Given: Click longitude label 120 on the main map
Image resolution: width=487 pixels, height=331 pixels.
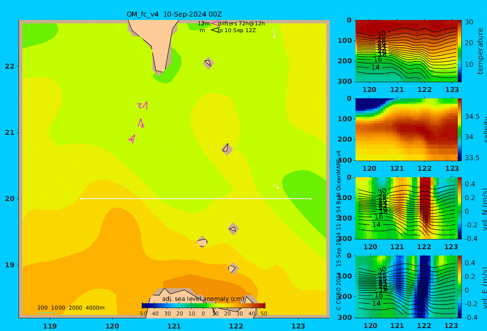Looking at the screenshot, I should pos(112,326).
